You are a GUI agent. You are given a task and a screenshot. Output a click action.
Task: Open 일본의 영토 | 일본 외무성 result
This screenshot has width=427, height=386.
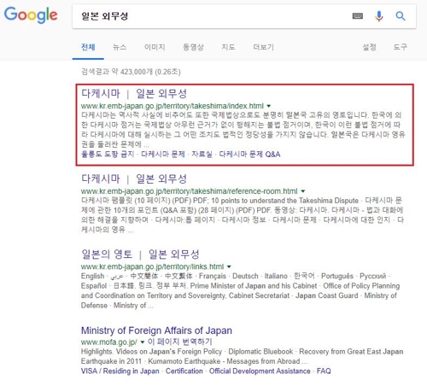140,254
